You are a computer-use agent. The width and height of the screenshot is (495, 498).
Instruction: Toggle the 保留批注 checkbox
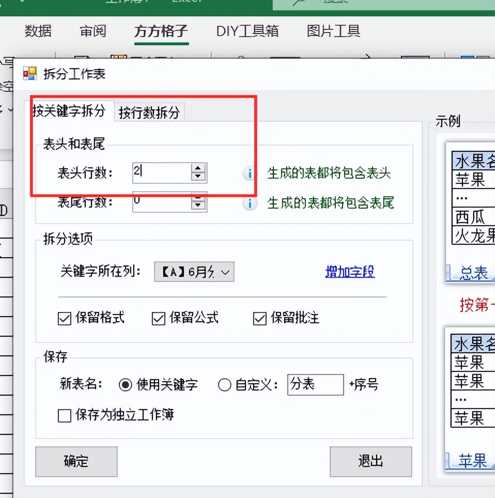click(x=258, y=319)
